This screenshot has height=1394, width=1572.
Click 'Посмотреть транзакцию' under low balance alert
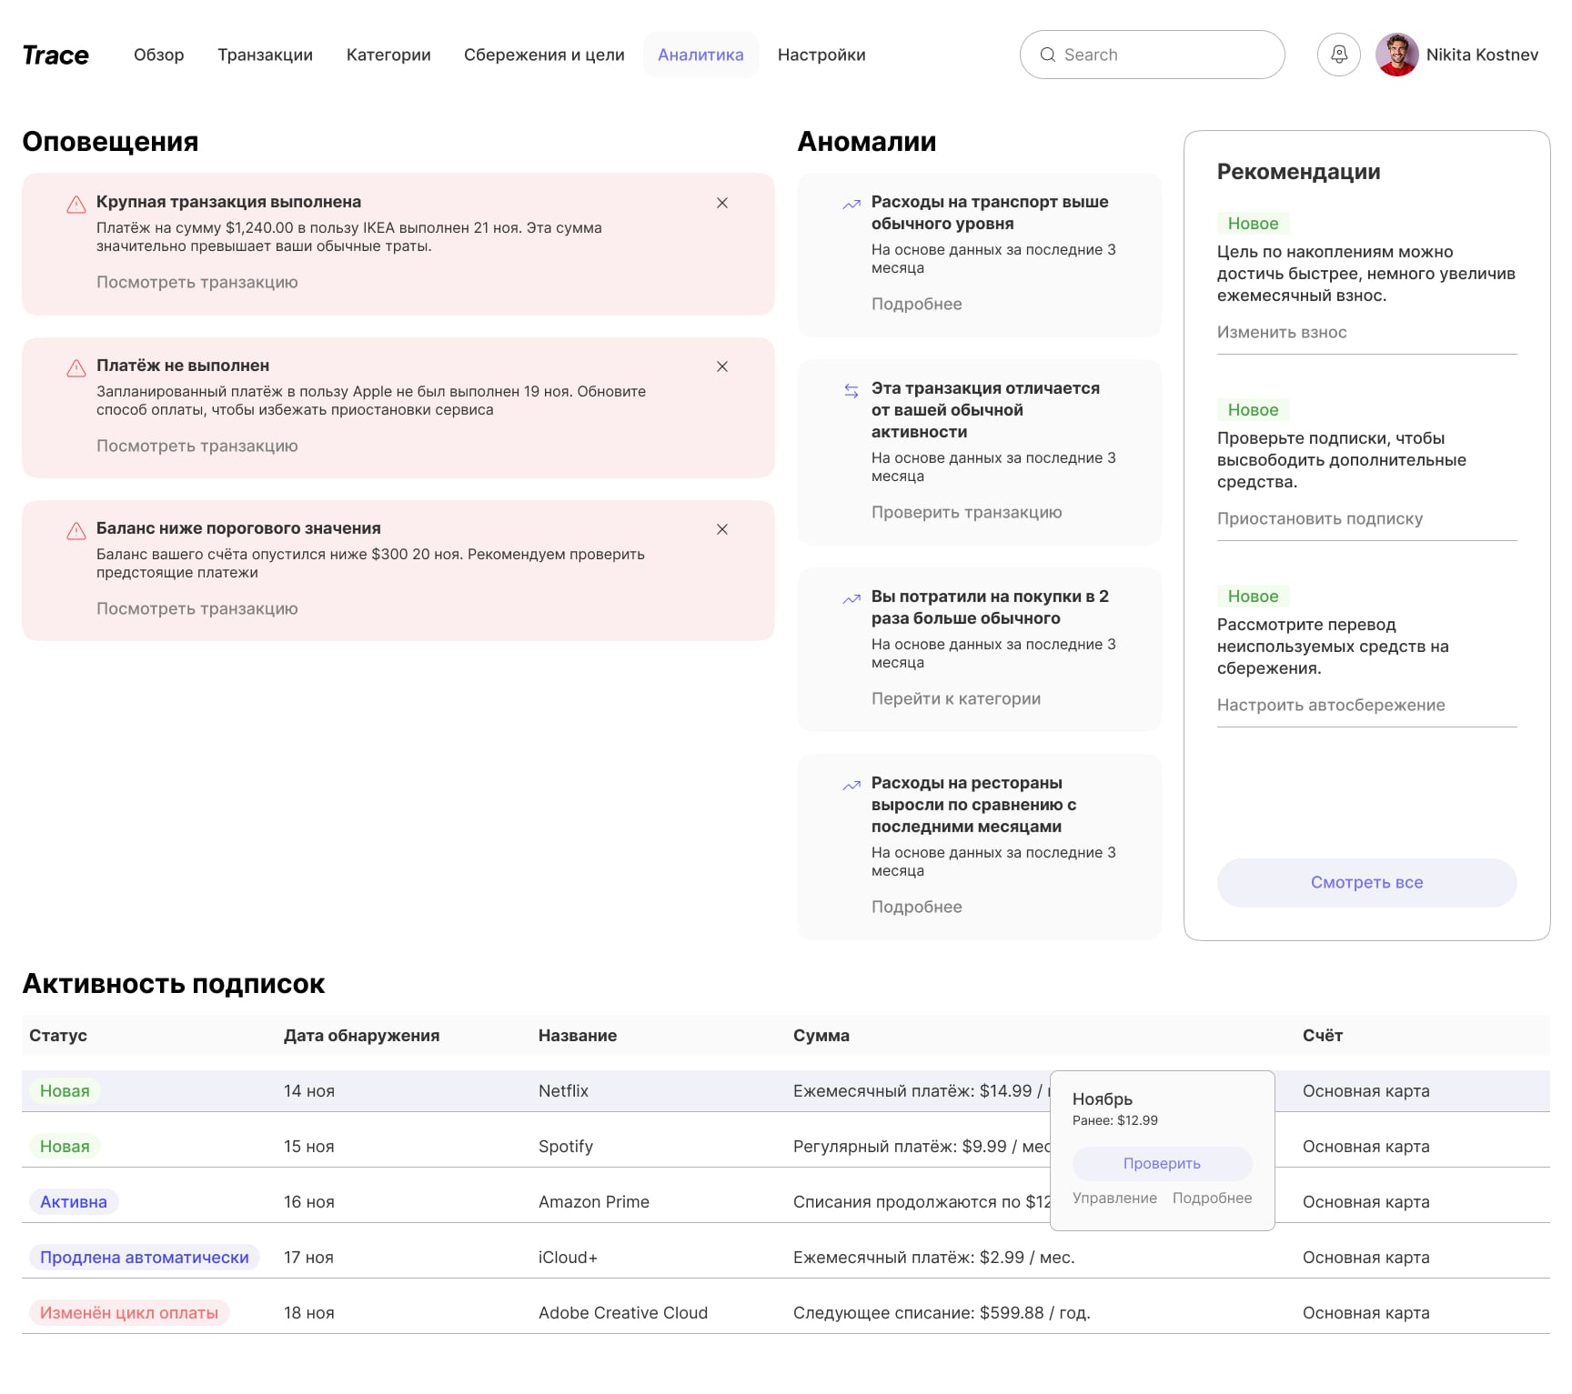tap(197, 609)
